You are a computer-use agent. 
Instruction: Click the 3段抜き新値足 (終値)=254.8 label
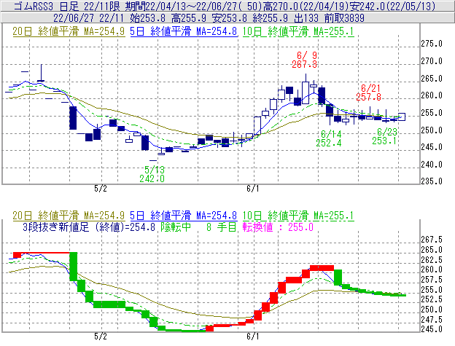coord(89,227)
